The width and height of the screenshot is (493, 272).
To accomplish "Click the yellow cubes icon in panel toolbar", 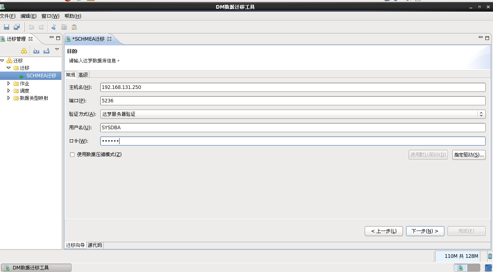I will [x=24, y=51].
